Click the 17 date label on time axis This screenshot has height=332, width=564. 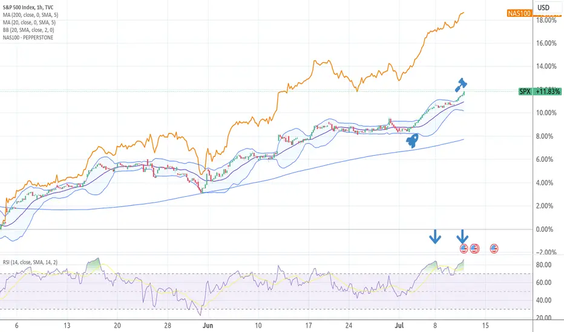coord(308,325)
